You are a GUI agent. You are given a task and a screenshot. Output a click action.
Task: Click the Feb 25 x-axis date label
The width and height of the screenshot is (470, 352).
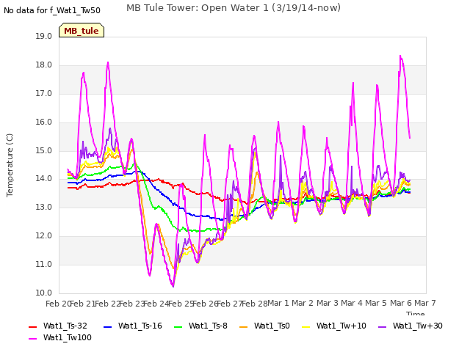pos(181,304)
